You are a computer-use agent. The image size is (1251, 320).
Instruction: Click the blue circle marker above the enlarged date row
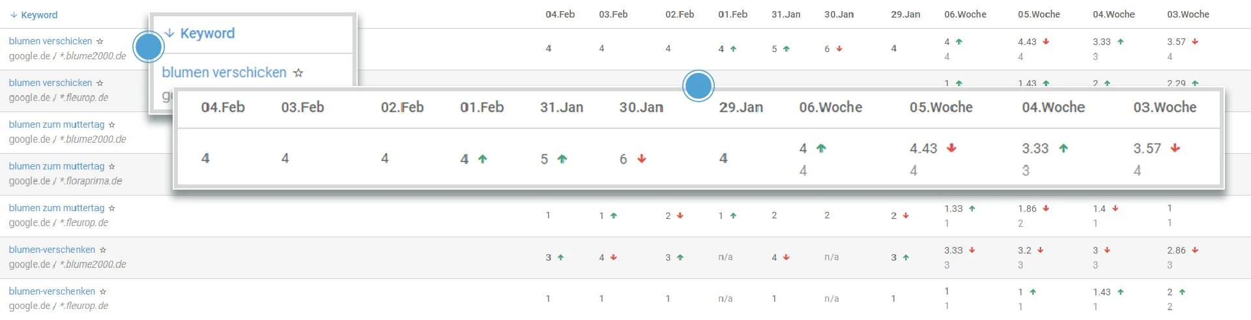[x=698, y=86]
